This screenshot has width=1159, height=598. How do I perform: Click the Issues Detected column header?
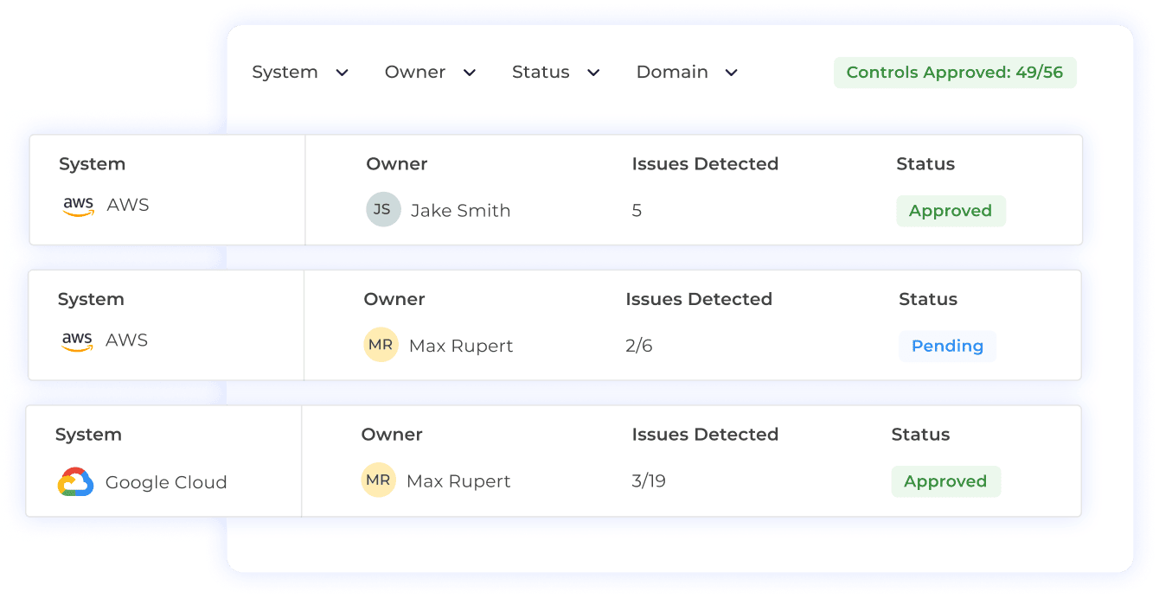705,163
